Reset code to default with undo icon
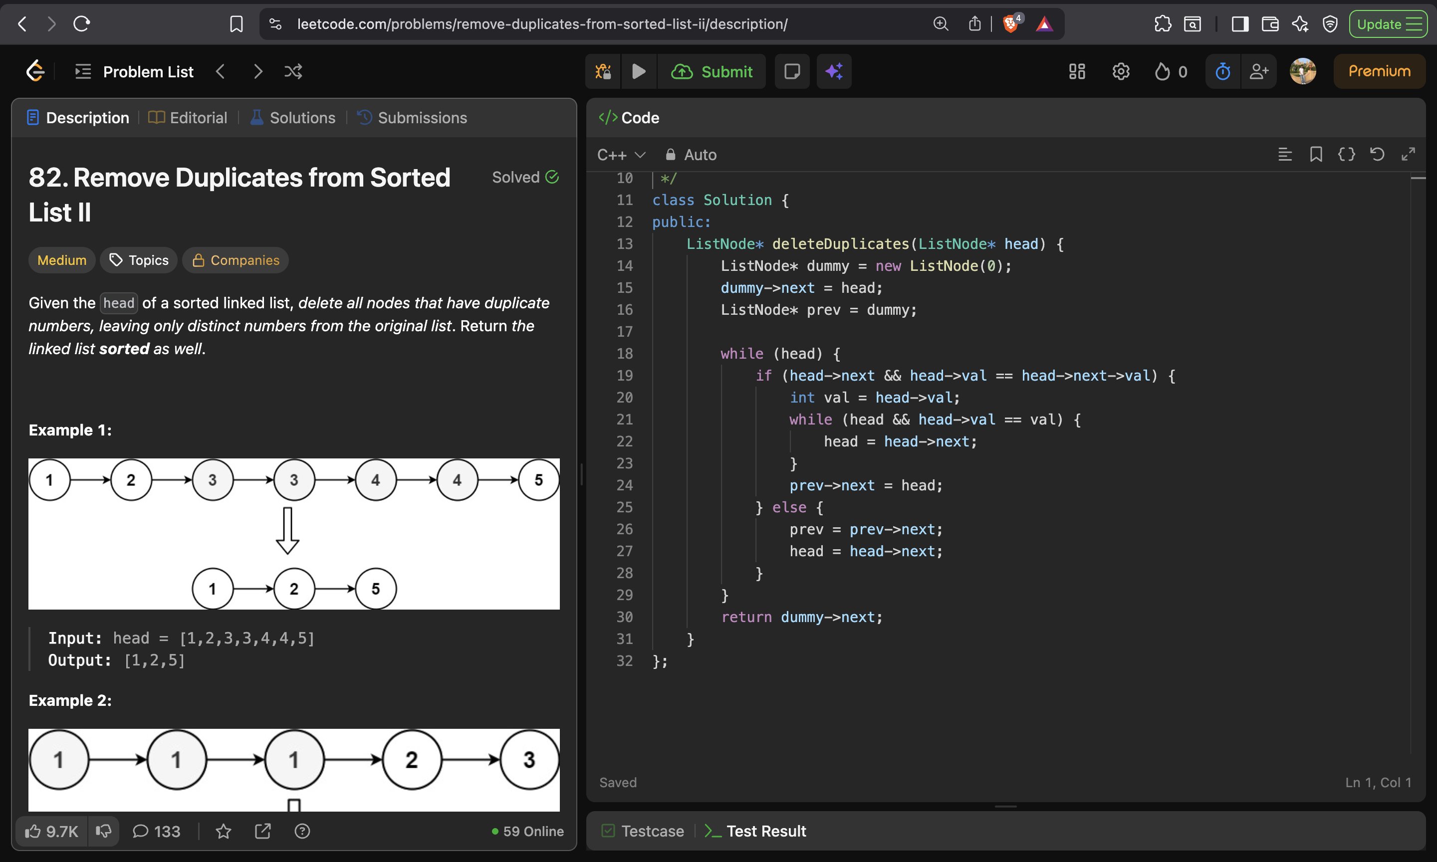The image size is (1437, 862). click(x=1377, y=155)
